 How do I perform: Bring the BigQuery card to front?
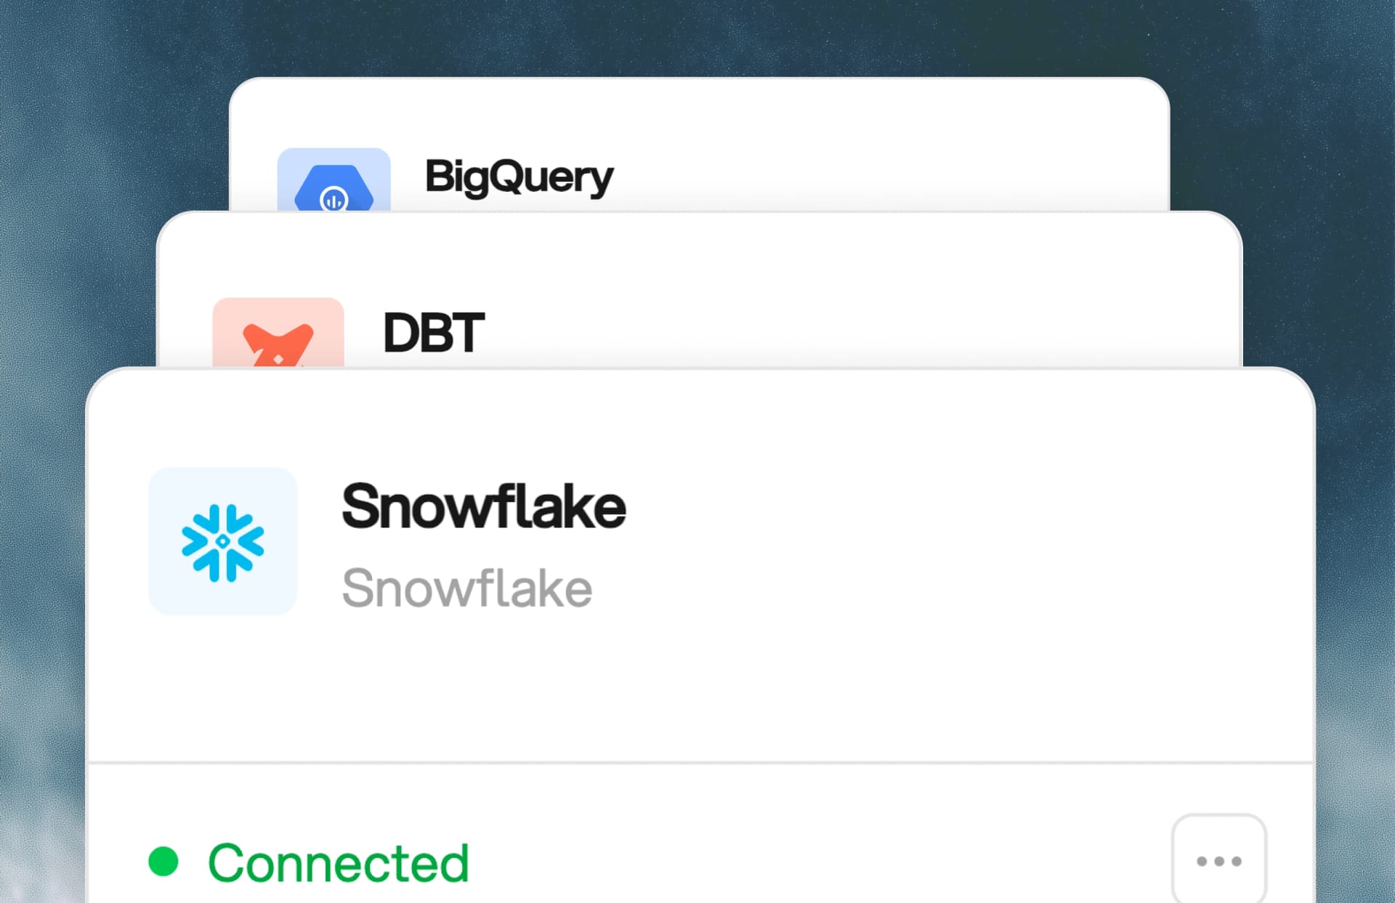pyautogui.click(x=872, y=145)
